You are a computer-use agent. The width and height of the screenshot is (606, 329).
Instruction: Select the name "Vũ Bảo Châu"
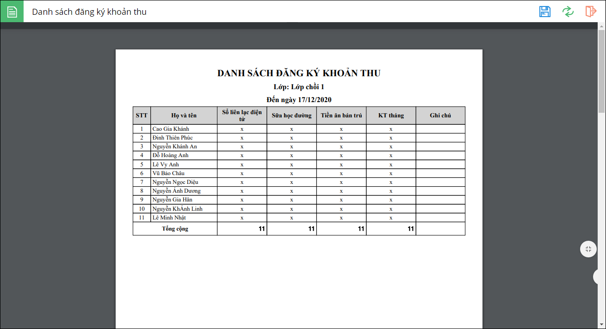tap(168, 173)
